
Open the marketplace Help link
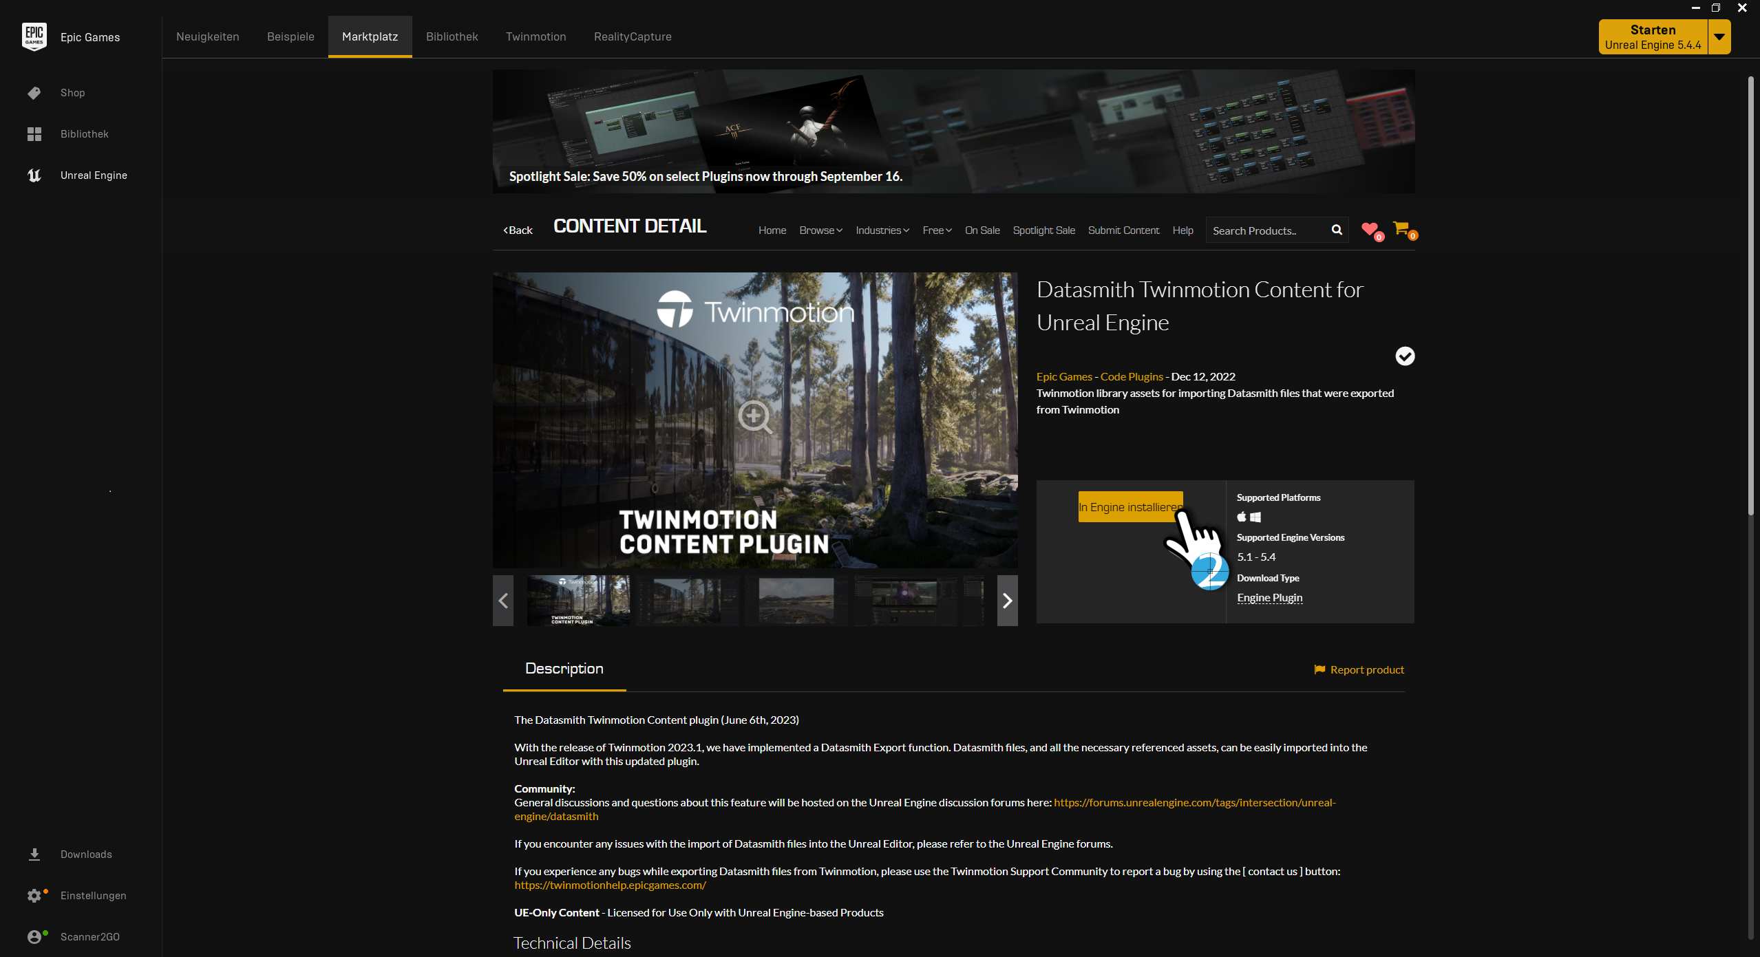1183,230
